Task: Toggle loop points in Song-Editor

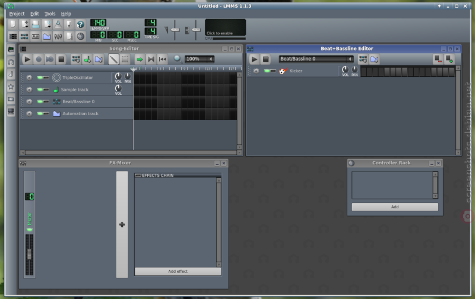Action: coord(151,59)
